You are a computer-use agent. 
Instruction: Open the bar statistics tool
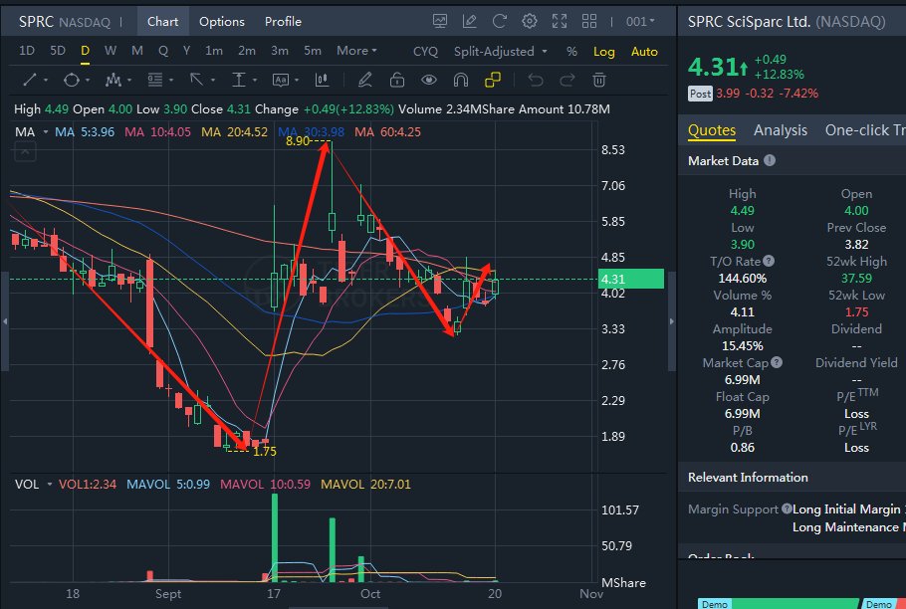click(x=323, y=80)
